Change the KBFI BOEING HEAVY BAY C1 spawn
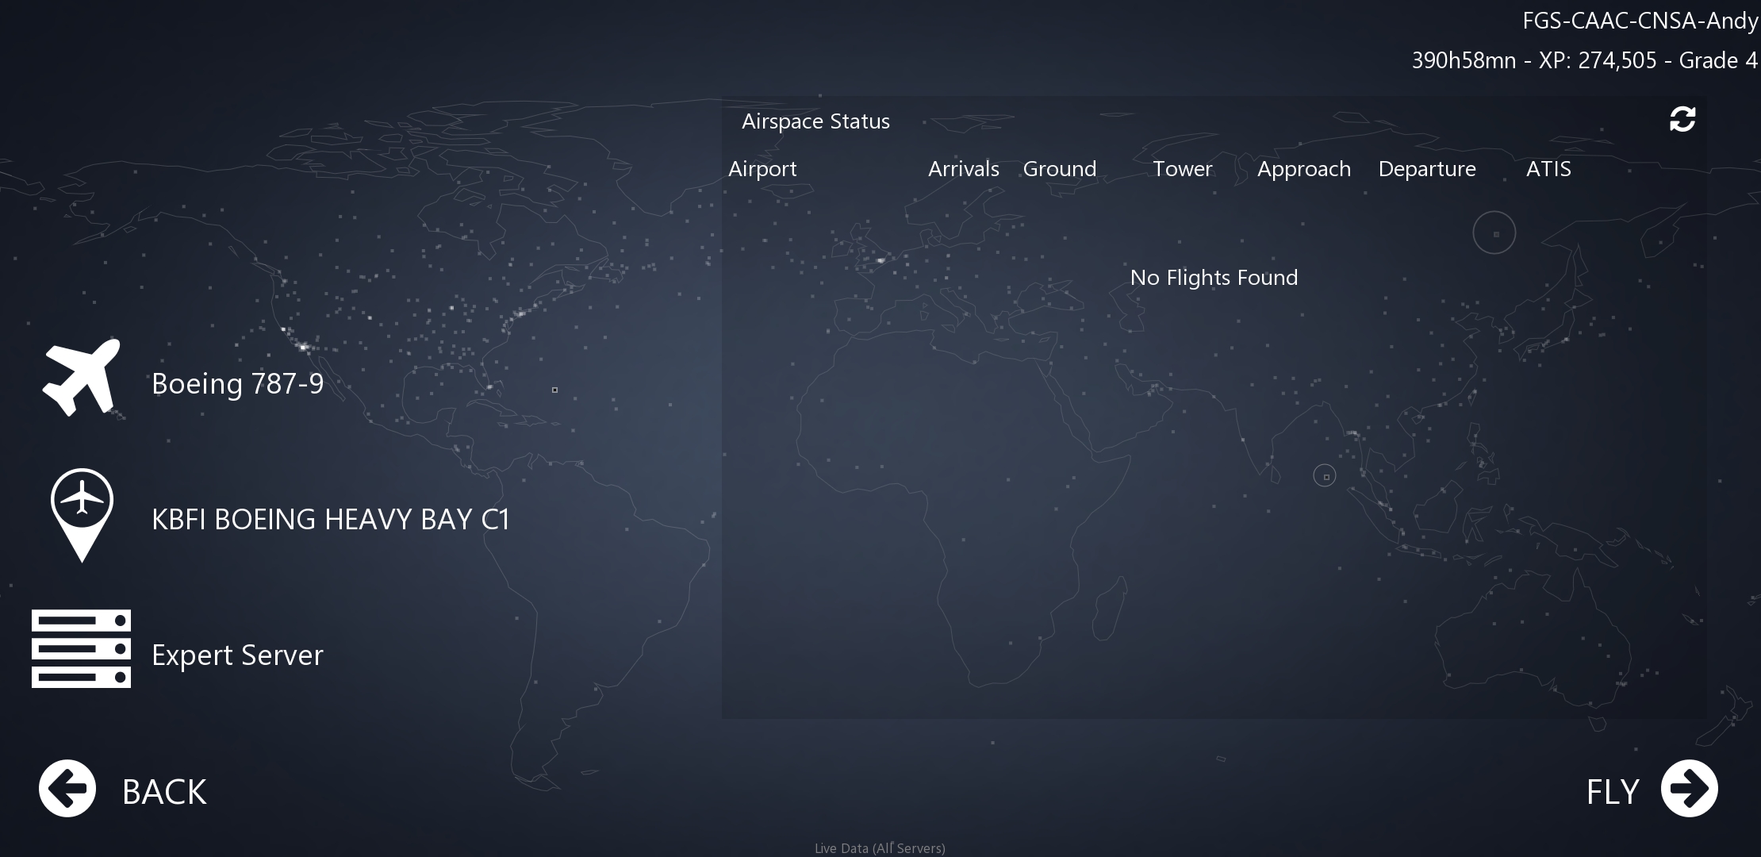The width and height of the screenshot is (1761, 857). [x=330, y=520]
